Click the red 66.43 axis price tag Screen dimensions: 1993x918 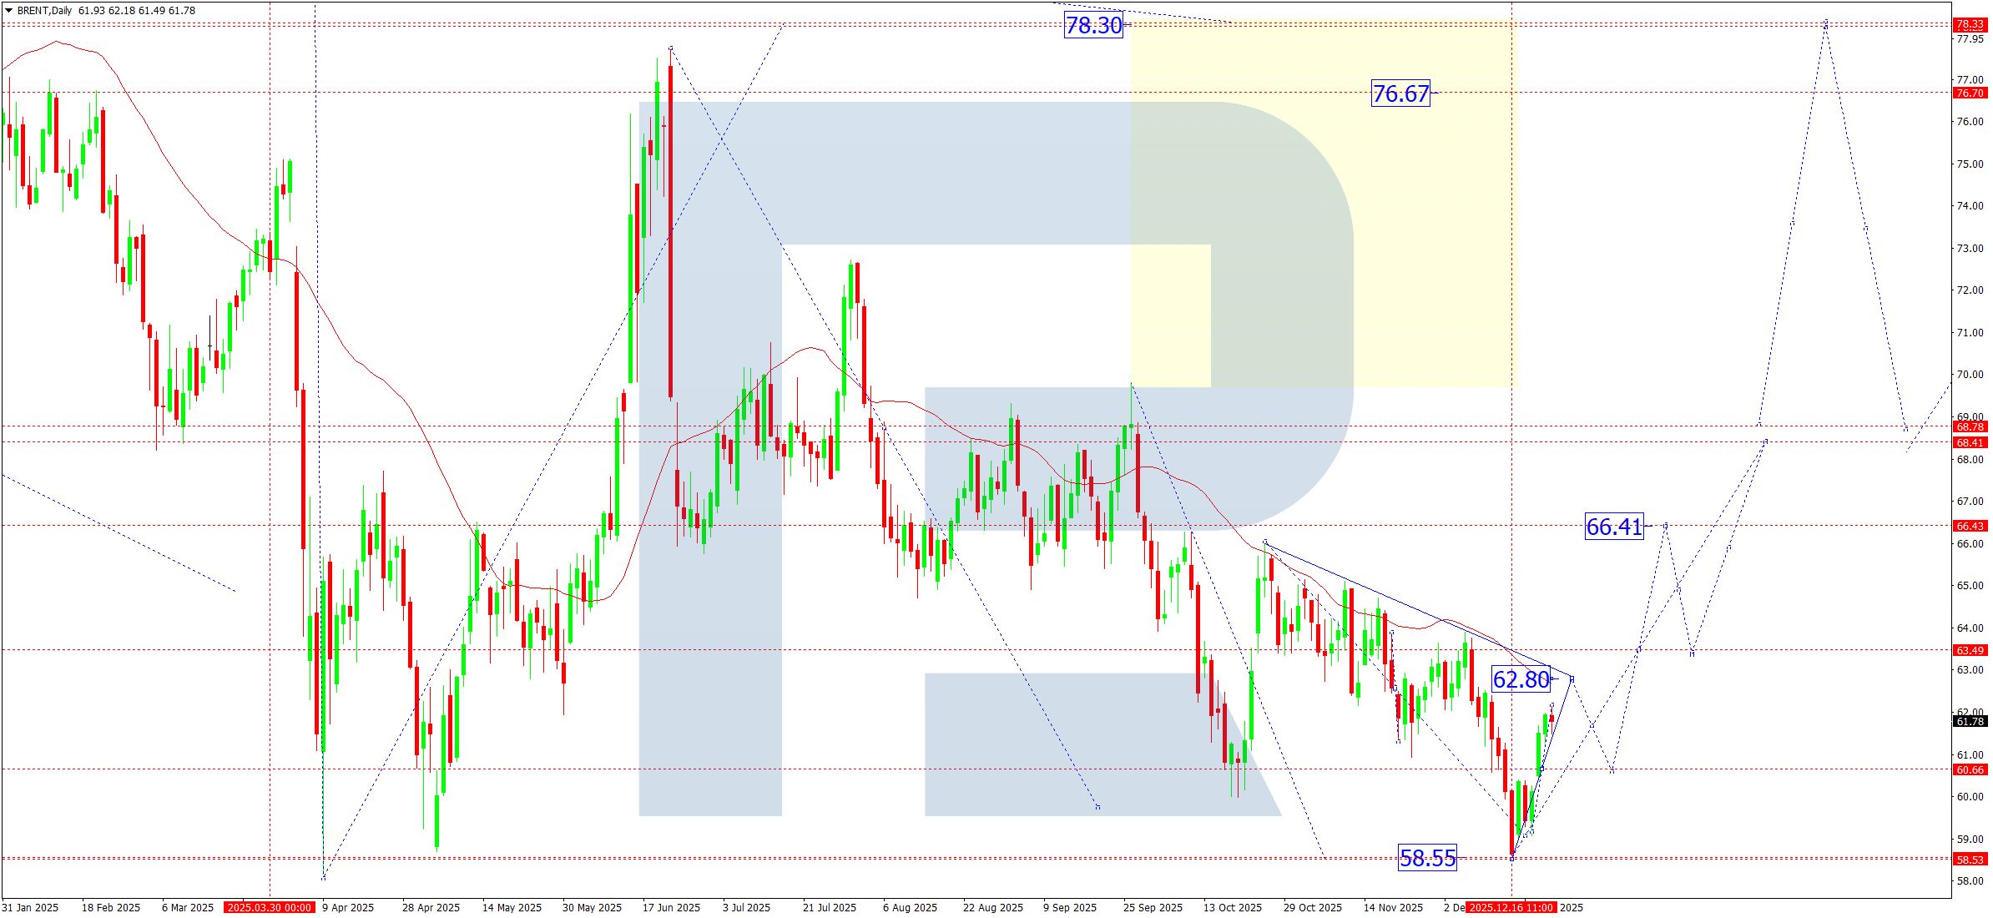(1970, 527)
